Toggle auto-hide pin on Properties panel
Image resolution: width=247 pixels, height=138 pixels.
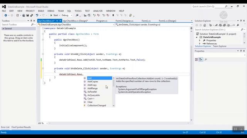point(241,51)
